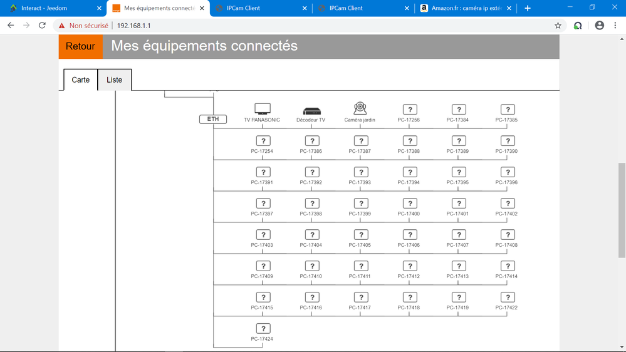The image size is (626, 352).
Task: Reload the current page
Action: pyautogui.click(x=43, y=26)
